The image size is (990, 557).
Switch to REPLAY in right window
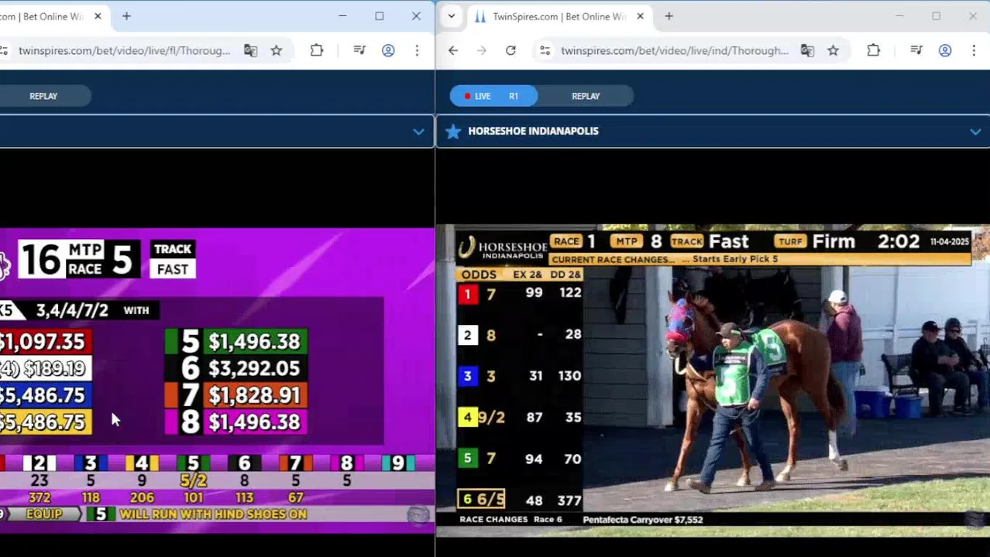[586, 96]
